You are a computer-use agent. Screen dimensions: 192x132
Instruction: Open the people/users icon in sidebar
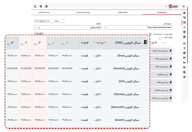(x=184, y=43)
